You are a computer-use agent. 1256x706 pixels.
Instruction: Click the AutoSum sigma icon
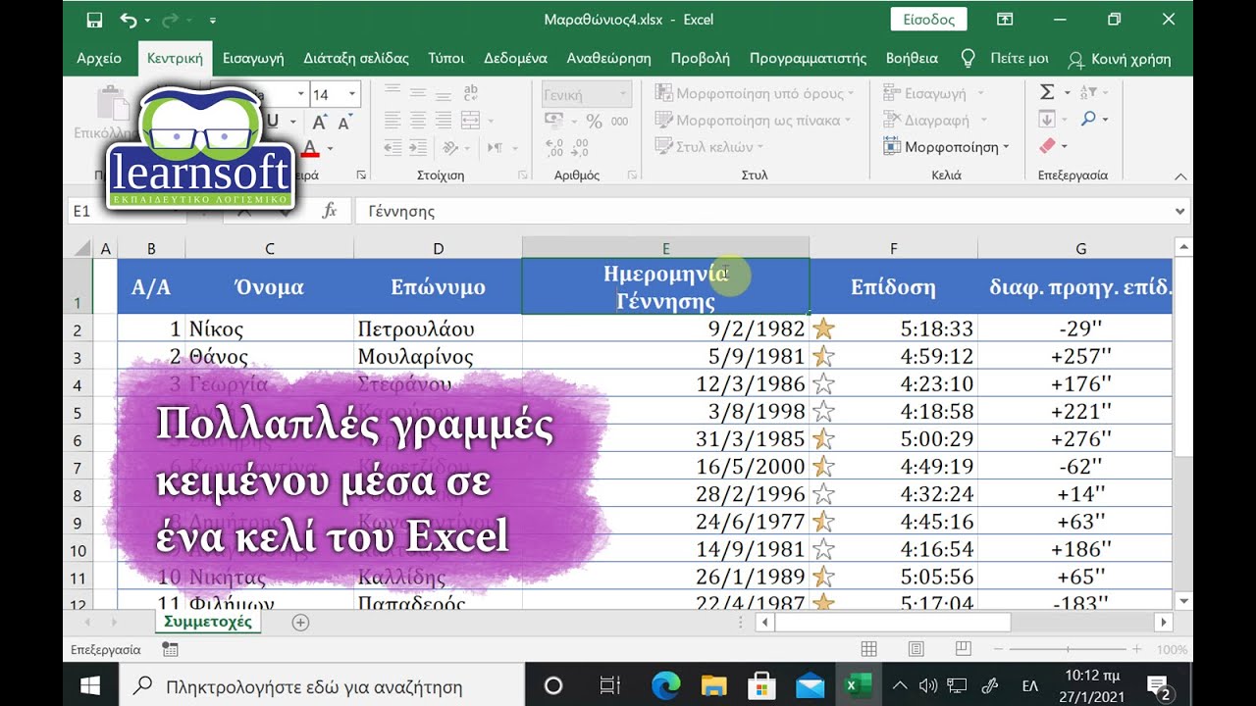click(1047, 92)
